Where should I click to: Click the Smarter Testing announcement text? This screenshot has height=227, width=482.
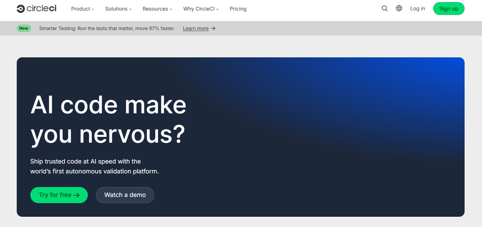pyautogui.click(x=107, y=28)
